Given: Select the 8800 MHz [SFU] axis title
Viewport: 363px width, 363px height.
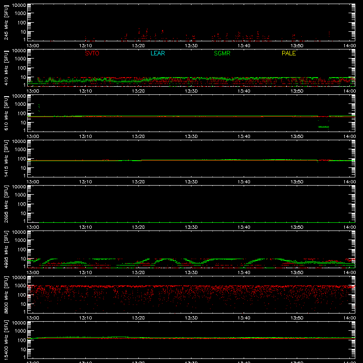Looking at the screenshot, I should (6, 294).
